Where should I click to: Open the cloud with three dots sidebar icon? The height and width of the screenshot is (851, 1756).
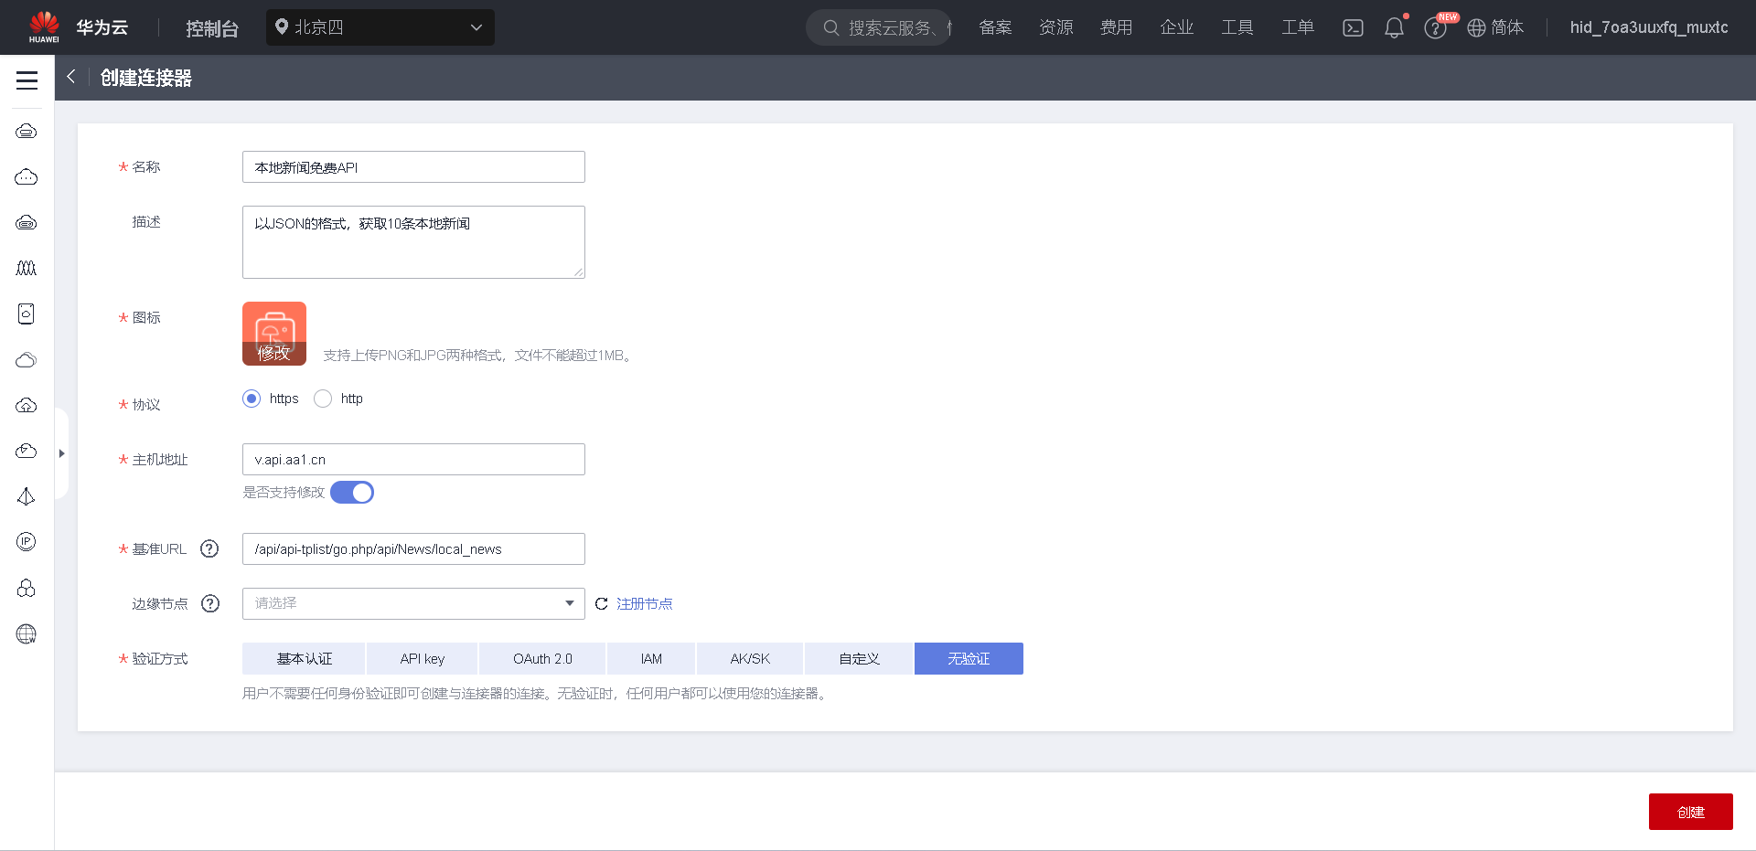[27, 176]
